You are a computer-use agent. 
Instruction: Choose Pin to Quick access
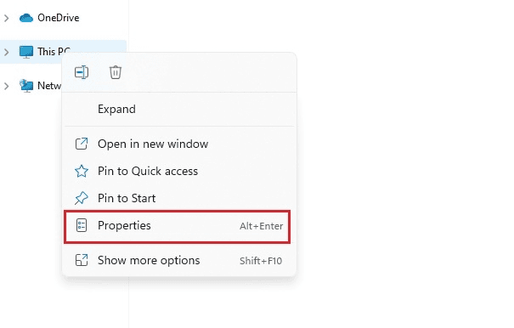coord(179,171)
